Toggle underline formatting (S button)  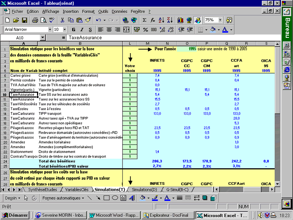click(x=90, y=29)
